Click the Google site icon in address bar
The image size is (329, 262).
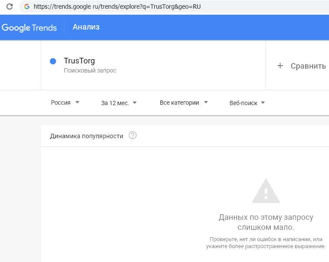(27, 7)
